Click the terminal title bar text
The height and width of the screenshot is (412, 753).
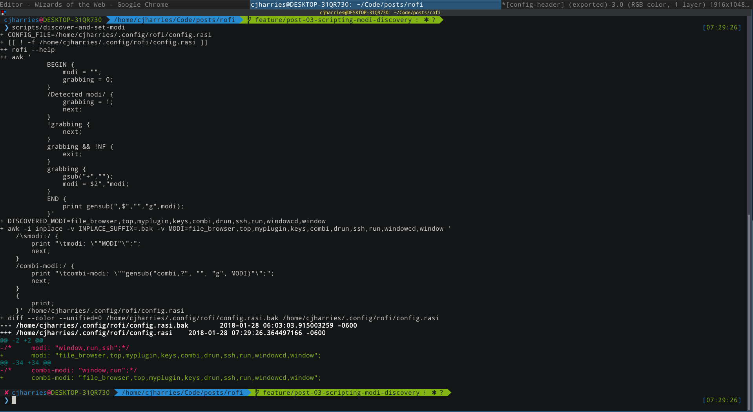tap(380, 13)
